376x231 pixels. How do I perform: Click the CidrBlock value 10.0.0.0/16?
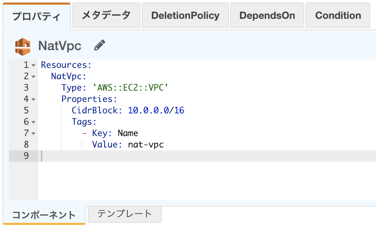click(x=156, y=111)
